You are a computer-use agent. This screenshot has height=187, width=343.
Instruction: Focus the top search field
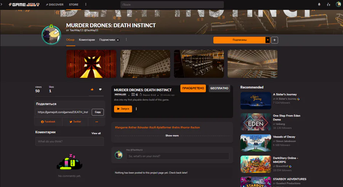pyautogui.click(x=172, y=5)
